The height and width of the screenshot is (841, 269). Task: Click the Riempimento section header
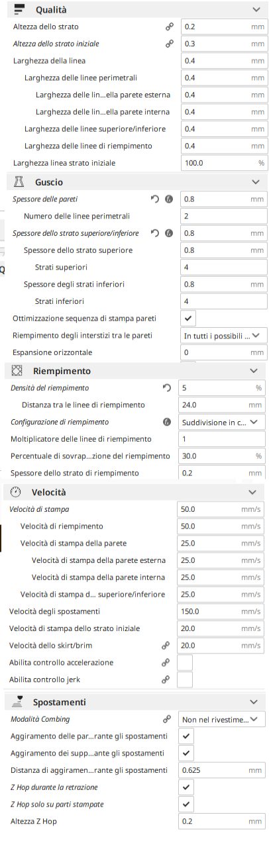(x=134, y=371)
